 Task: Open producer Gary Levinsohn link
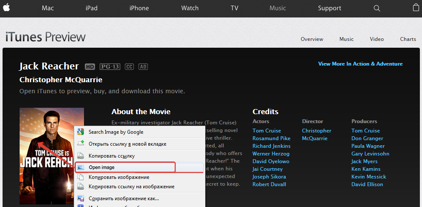pyautogui.click(x=370, y=154)
